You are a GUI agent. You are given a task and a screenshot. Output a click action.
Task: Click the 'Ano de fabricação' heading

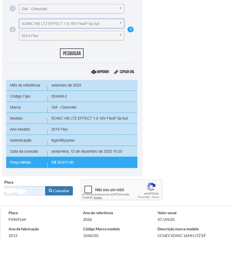pos(24,229)
